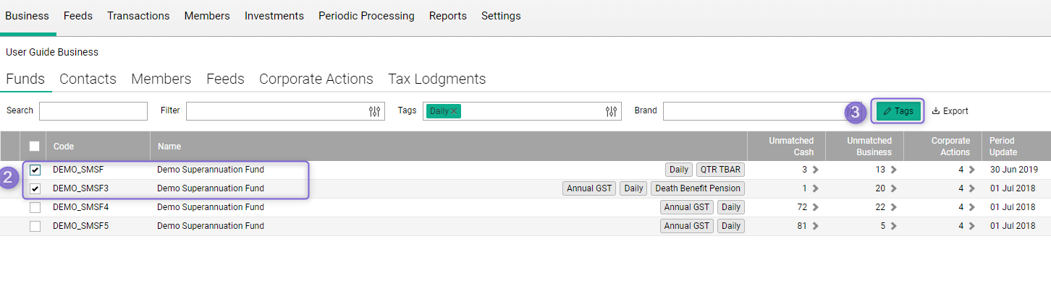1051x283 pixels.
Task: Expand Corporate Actions arrow for DEMO_SMSF3
Action: click(971, 188)
